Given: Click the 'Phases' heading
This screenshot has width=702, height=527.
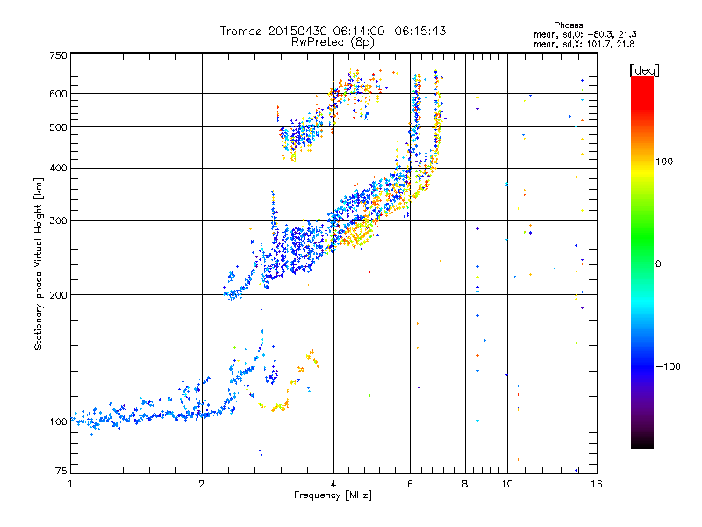Looking at the screenshot, I should click(x=568, y=25).
